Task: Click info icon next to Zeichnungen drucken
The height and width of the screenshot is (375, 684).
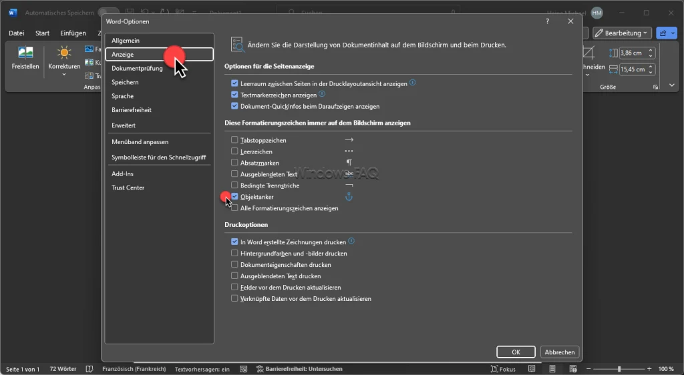Action: [x=351, y=242]
